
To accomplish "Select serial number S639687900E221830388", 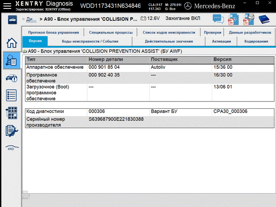I will click(x=116, y=119).
